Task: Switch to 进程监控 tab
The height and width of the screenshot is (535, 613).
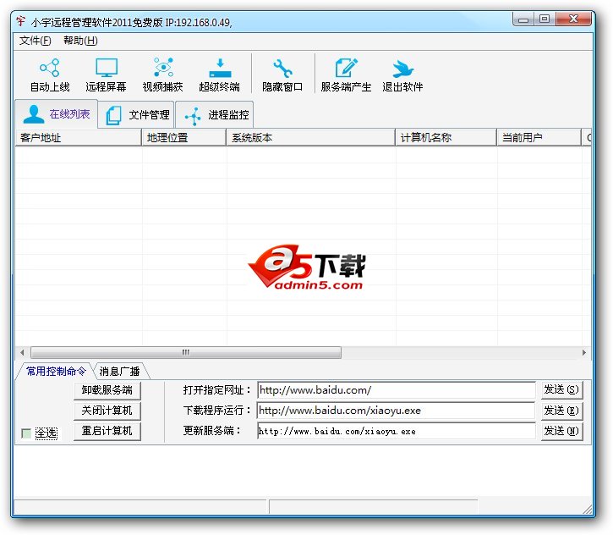Action: click(215, 115)
